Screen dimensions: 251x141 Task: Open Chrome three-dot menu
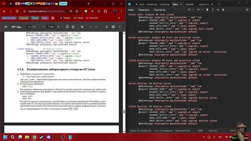[x=121, y=11]
